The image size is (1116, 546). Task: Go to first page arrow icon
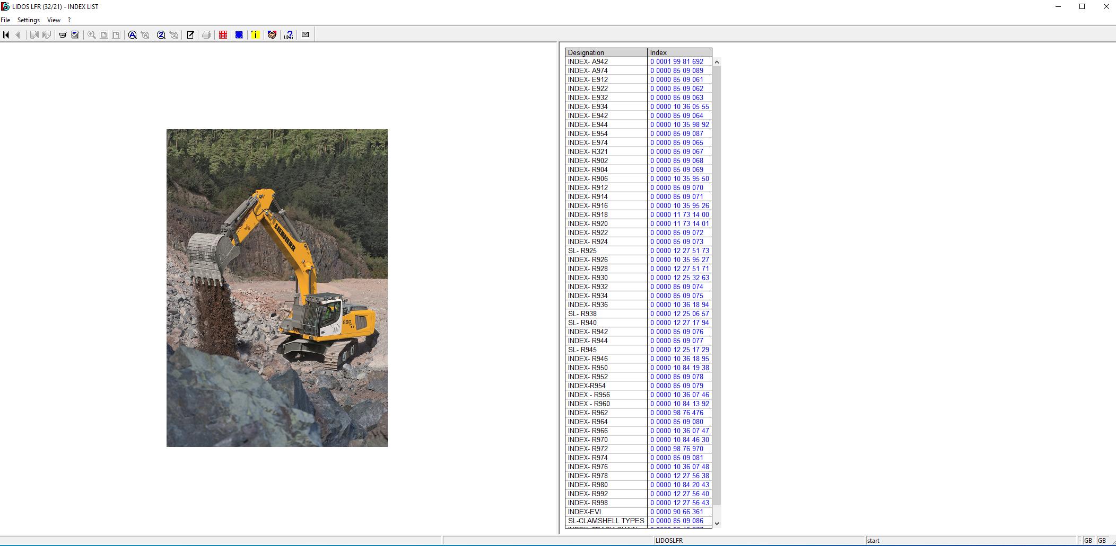(6, 35)
